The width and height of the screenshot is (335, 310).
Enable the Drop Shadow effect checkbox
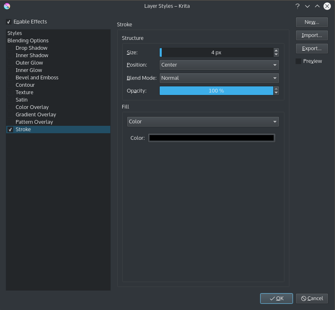[x=10, y=48]
